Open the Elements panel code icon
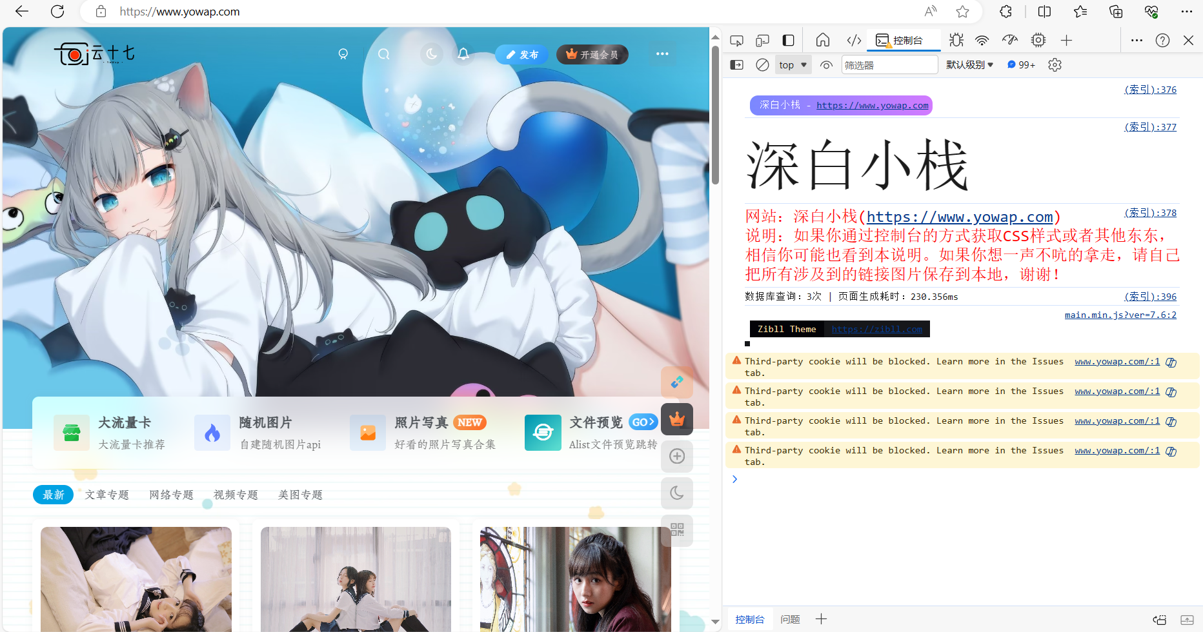 click(854, 41)
